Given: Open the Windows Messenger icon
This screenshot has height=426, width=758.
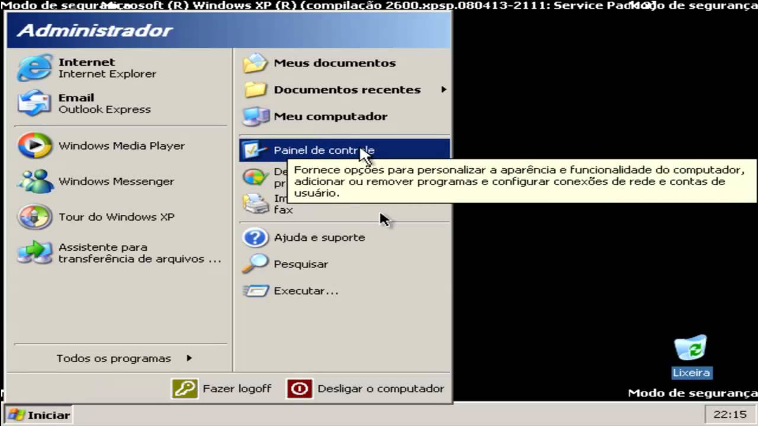Looking at the screenshot, I should (x=34, y=182).
